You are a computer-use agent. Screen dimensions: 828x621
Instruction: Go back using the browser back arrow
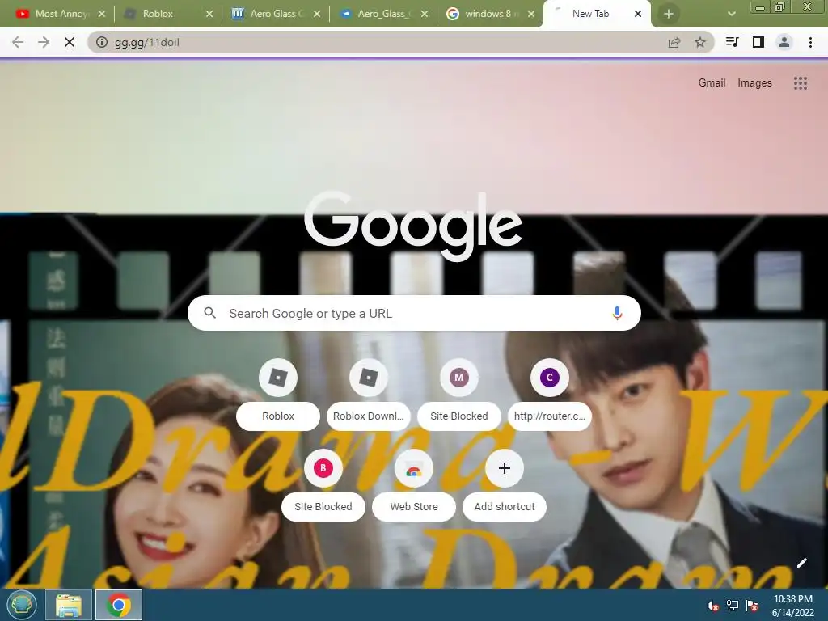[18, 42]
